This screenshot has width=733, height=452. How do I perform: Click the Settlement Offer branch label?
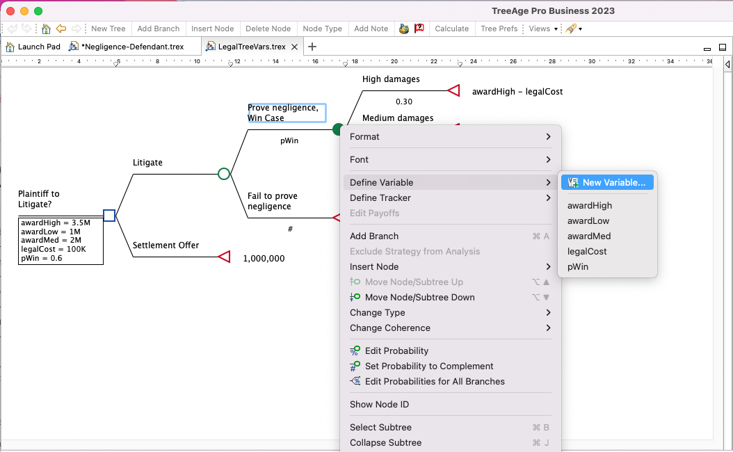click(166, 245)
